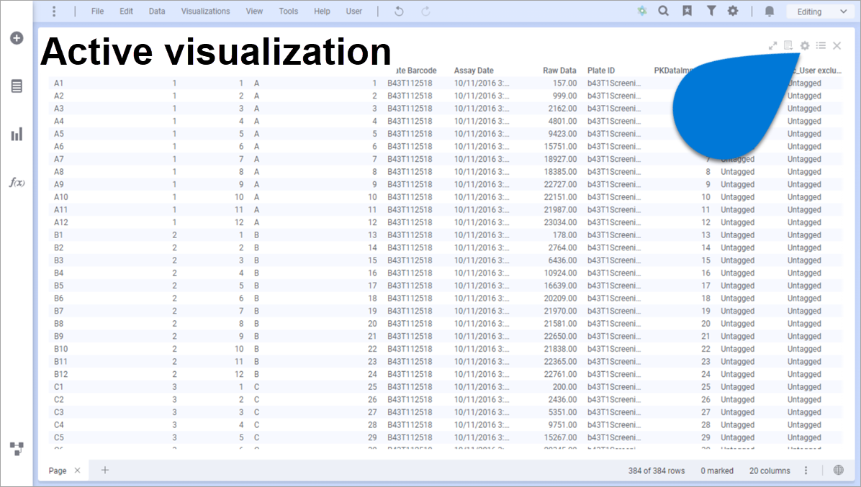Click the globe icon in the status bar
The width and height of the screenshot is (861, 487).
click(837, 470)
